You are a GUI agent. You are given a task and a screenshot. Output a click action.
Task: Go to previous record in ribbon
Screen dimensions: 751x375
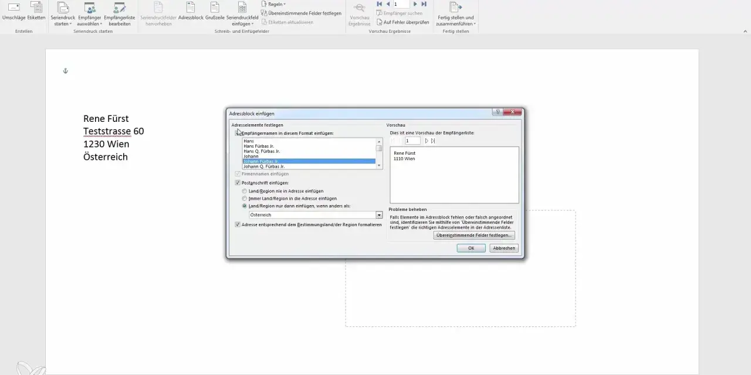[x=388, y=4]
